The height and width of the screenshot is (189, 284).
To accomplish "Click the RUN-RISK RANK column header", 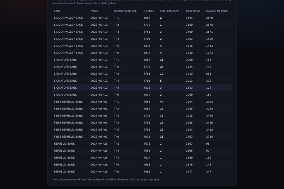I will [169, 11].
